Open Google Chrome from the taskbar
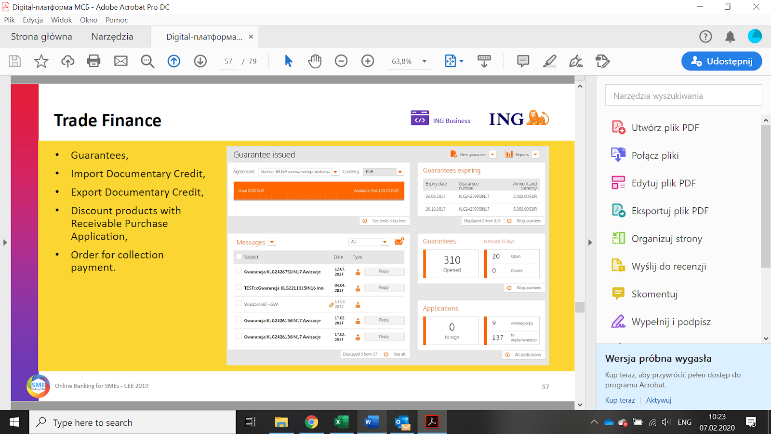Viewport: 771px width, 434px height. [311, 422]
